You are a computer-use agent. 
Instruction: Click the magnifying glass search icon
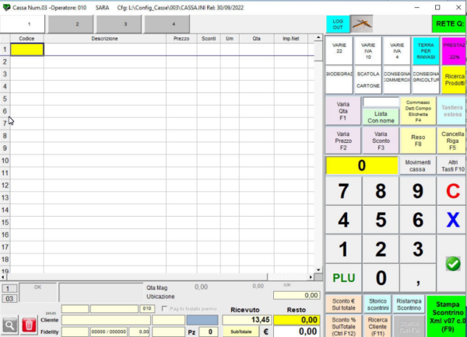coord(9,325)
